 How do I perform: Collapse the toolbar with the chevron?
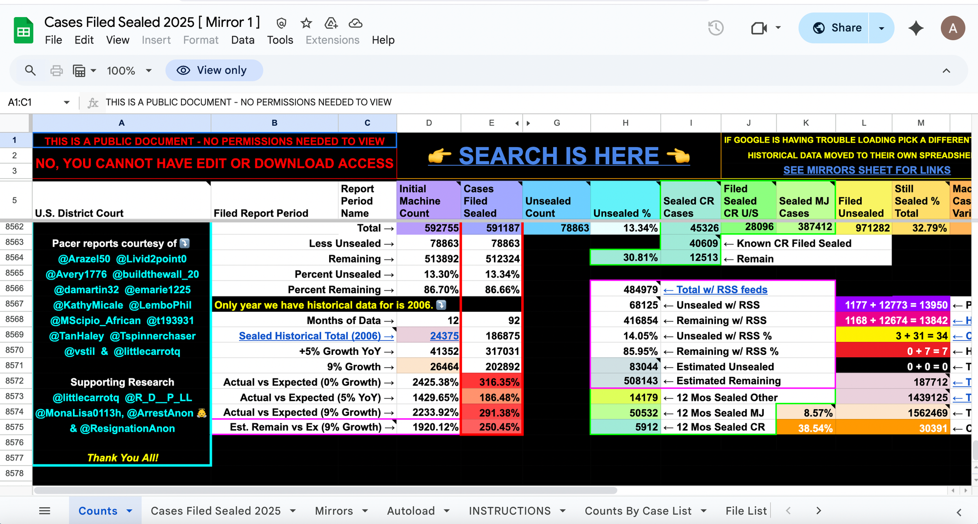(x=946, y=70)
